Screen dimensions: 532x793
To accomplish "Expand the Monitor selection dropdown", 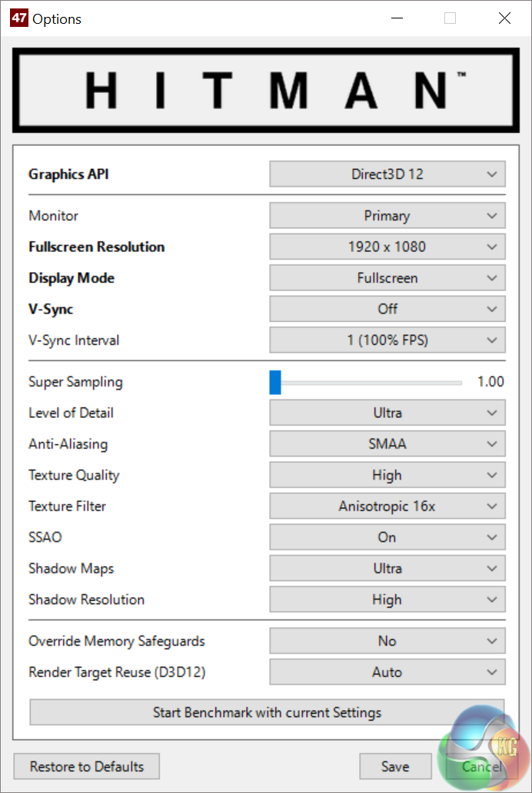I will coord(387,216).
